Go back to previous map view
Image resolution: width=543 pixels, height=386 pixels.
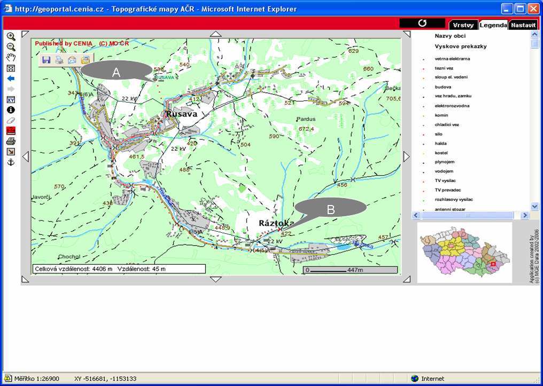(x=11, y=78)
